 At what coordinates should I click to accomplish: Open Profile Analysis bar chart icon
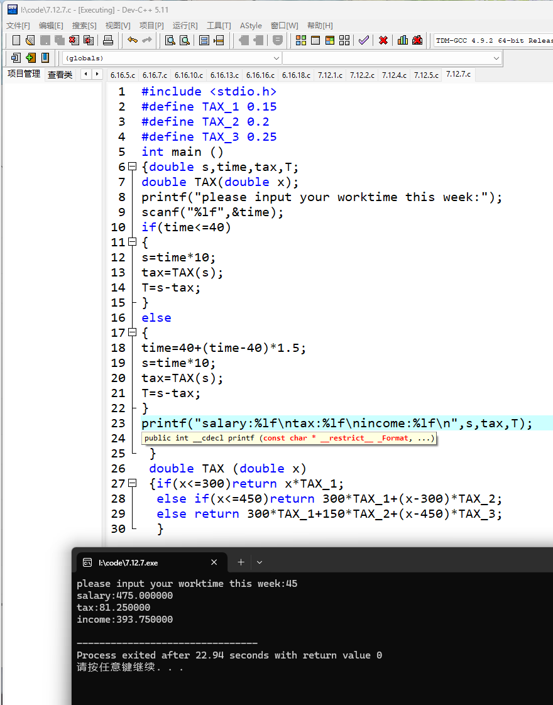[403, 40]
